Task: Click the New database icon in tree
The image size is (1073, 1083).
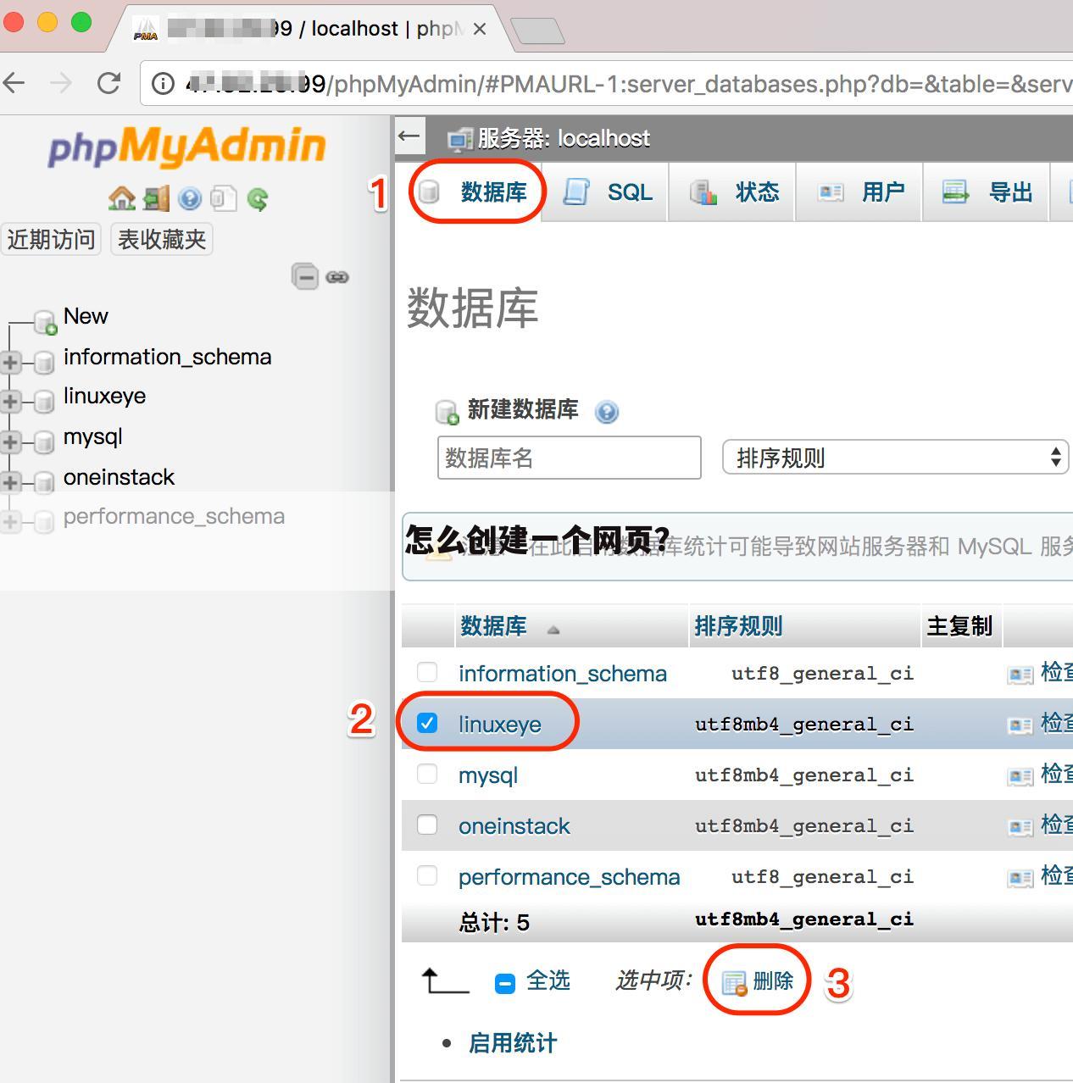Action: 45,321
